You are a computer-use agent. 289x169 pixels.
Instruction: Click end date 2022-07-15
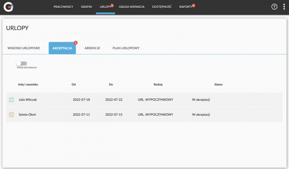point(114,115)
